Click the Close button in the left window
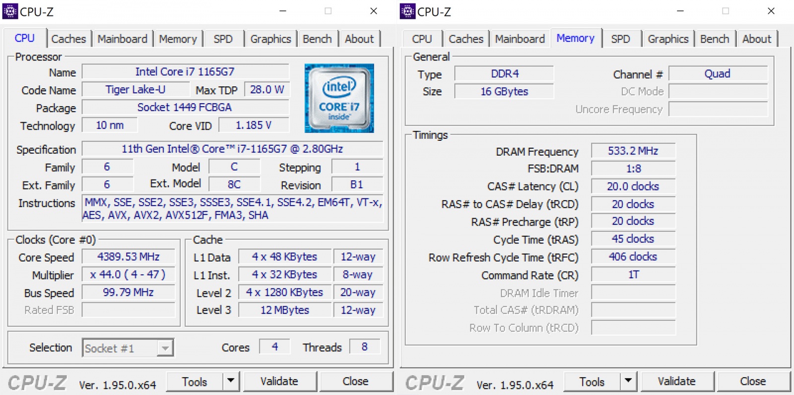The width and height of the screenshot is (794, 395). tap(356, 381)
